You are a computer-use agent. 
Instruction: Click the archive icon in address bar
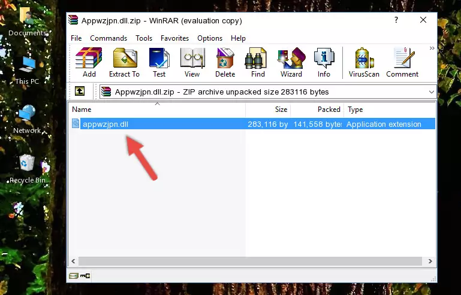tap(106, 92)
